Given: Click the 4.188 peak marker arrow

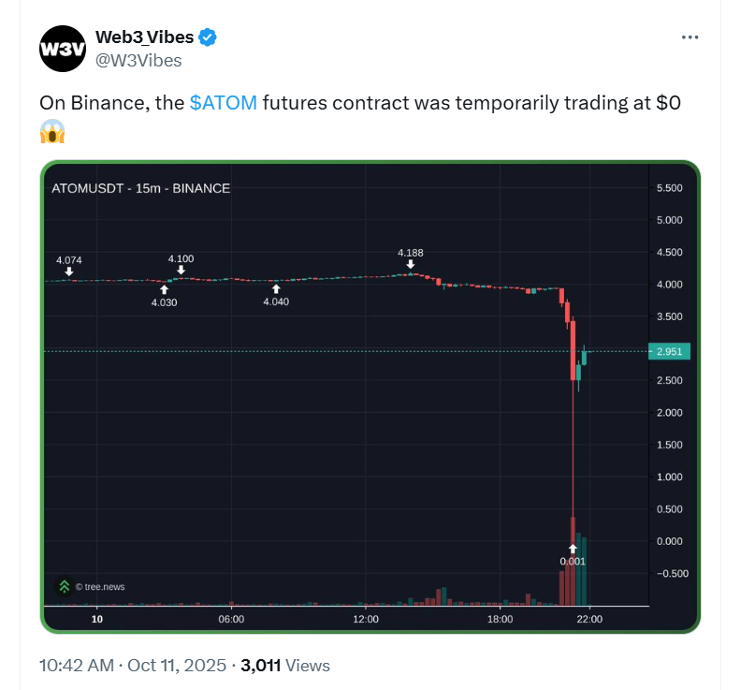Looking at the screenshot, I should click(411, 264).
